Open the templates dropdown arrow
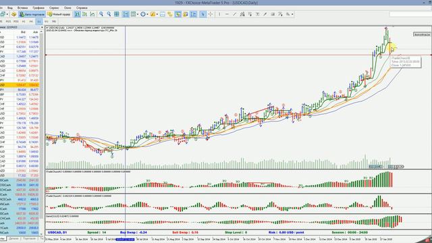This screenshot has height=243, width=432. point(157,14)
